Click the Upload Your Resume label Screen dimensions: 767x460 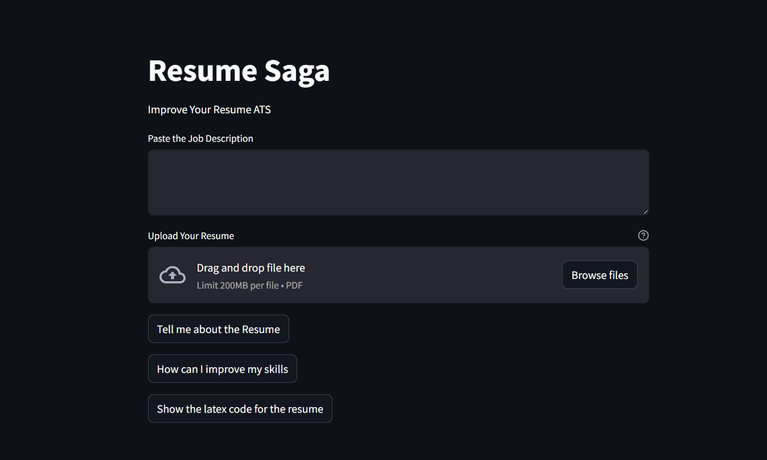click(191, 236)
